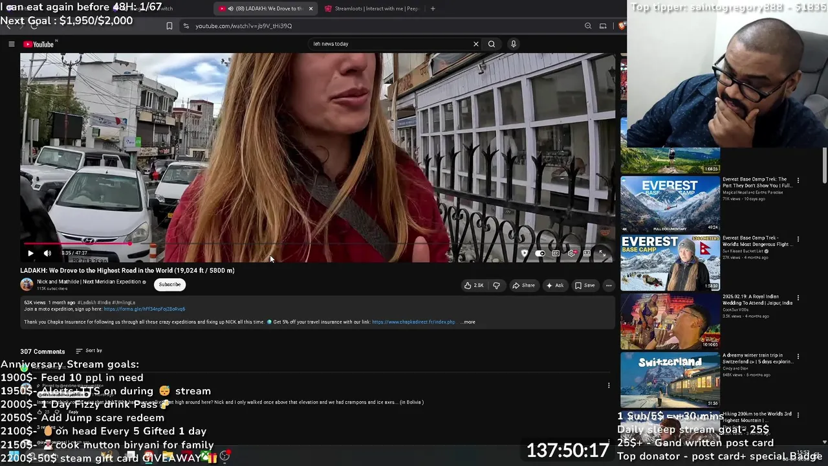Start voice search with microphone icon
The image size is (828, 466).
[514, 44]
